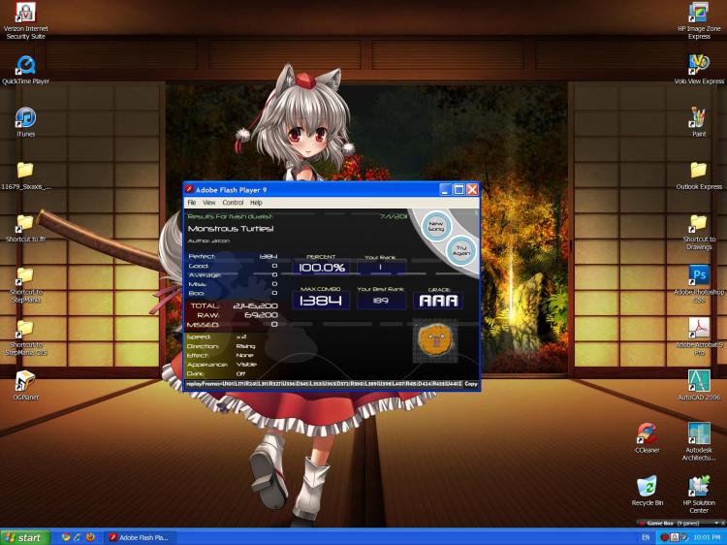Open the Help menu in Flash Player

point(256,203)
